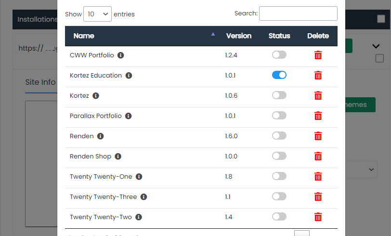Sort table by Status column
Screen dimensions: 391x236
click(279, 36)
